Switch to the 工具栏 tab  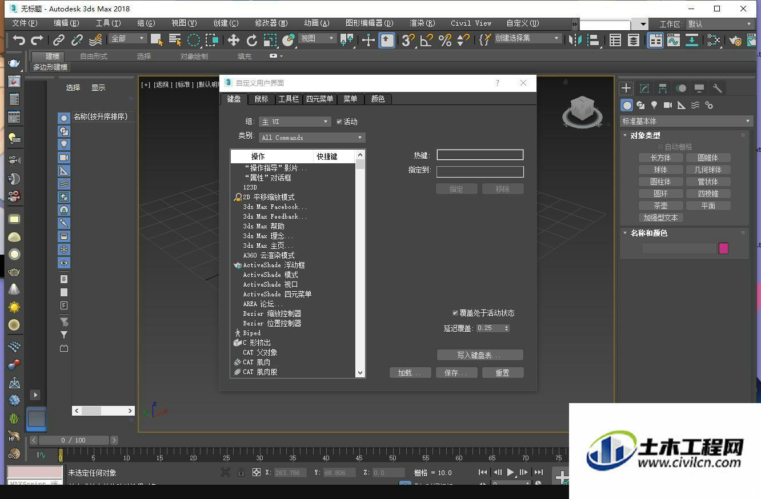coord(289,99)
